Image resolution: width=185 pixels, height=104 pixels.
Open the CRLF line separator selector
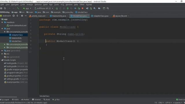pos(161,103)
